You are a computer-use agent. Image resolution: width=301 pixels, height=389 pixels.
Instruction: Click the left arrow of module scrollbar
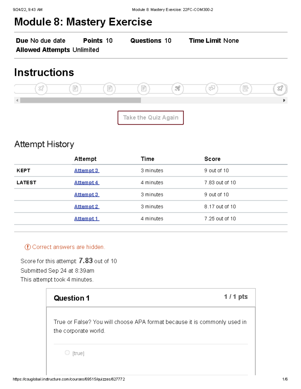pyautogui.click(x=17, y=100)
